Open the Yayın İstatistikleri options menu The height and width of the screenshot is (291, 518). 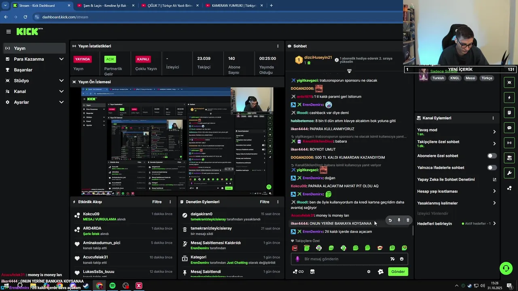pyautogui.click(x=278, y=46)
